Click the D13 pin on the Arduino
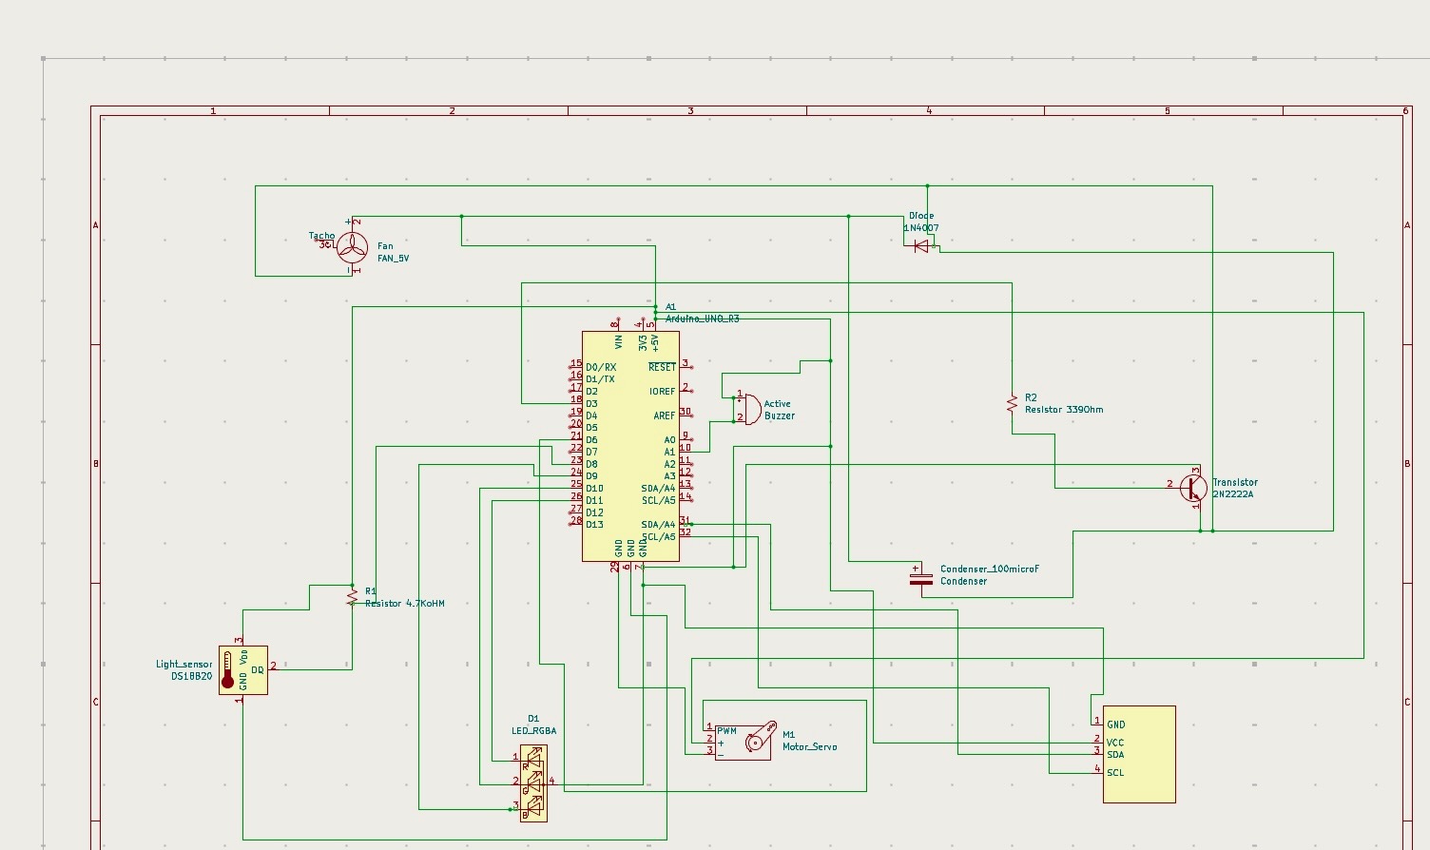 (594, 525)
